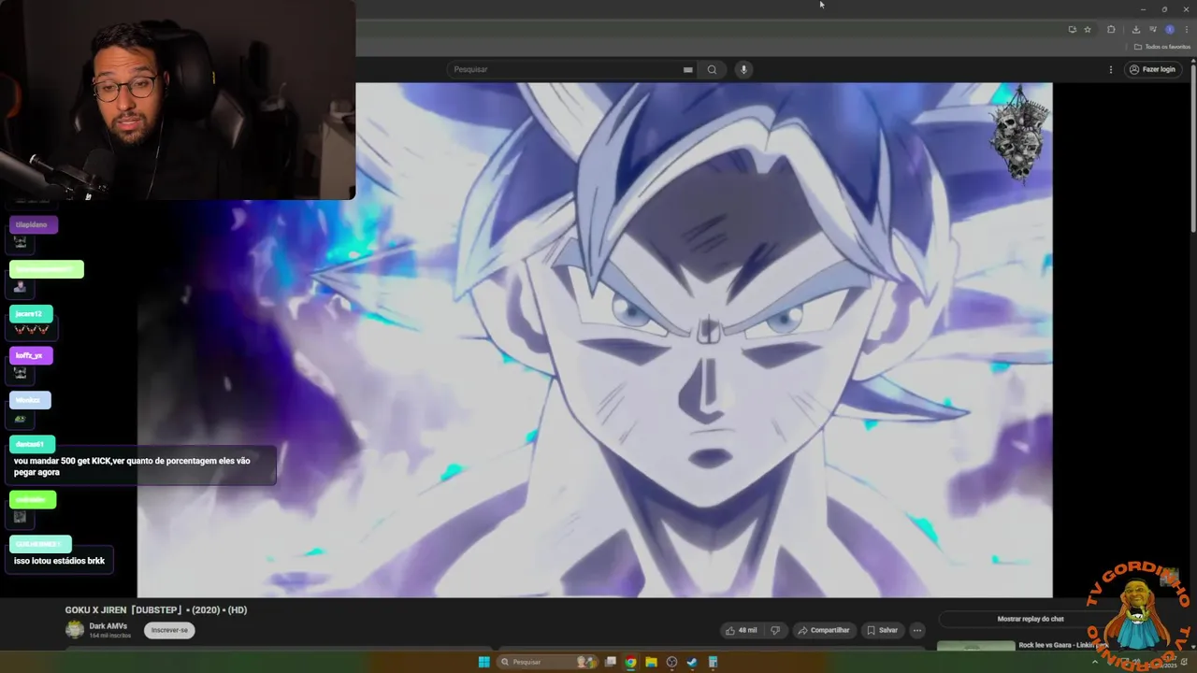
Task: Open Chrome downloads icon
Action: 1136,29
